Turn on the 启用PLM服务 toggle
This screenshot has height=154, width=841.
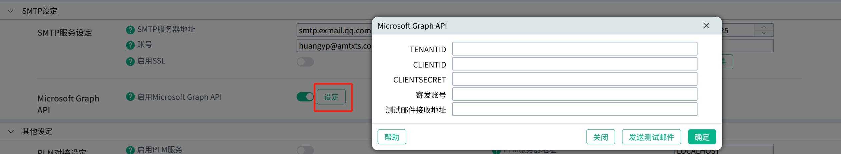305,150
